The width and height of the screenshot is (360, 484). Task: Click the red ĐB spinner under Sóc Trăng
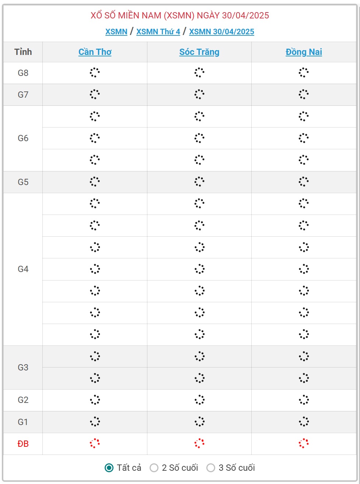[x=199, y=443]
